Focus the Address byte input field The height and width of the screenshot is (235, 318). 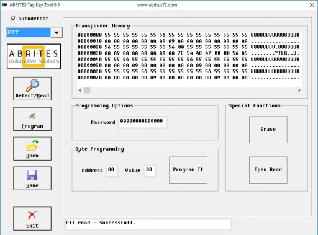click(x=112, y=171)
